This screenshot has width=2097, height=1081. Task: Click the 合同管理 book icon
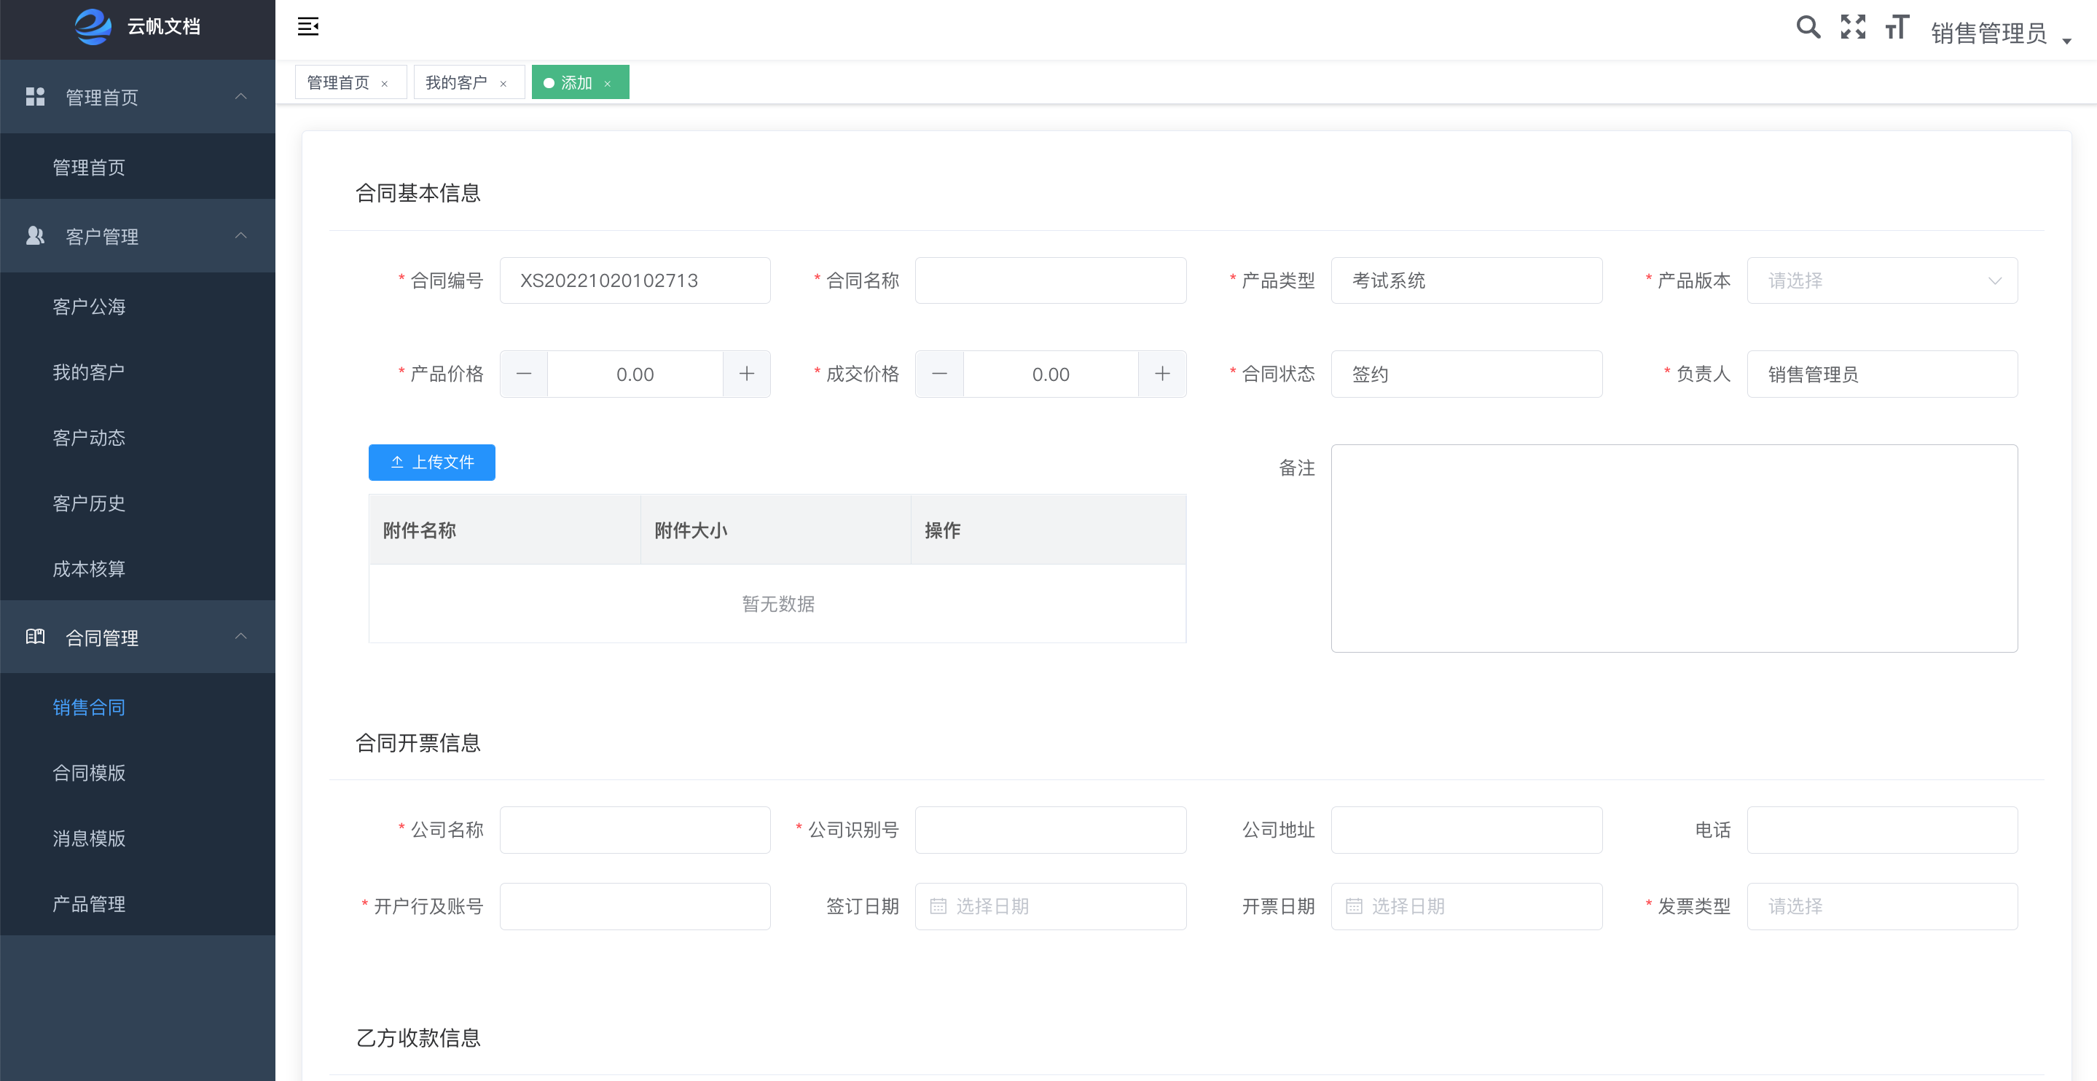click(35, 637)
